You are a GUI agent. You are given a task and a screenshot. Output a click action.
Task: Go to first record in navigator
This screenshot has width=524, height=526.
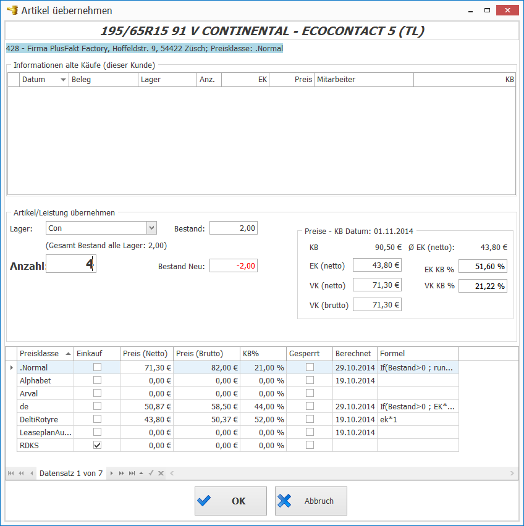[x=11, y=473]
